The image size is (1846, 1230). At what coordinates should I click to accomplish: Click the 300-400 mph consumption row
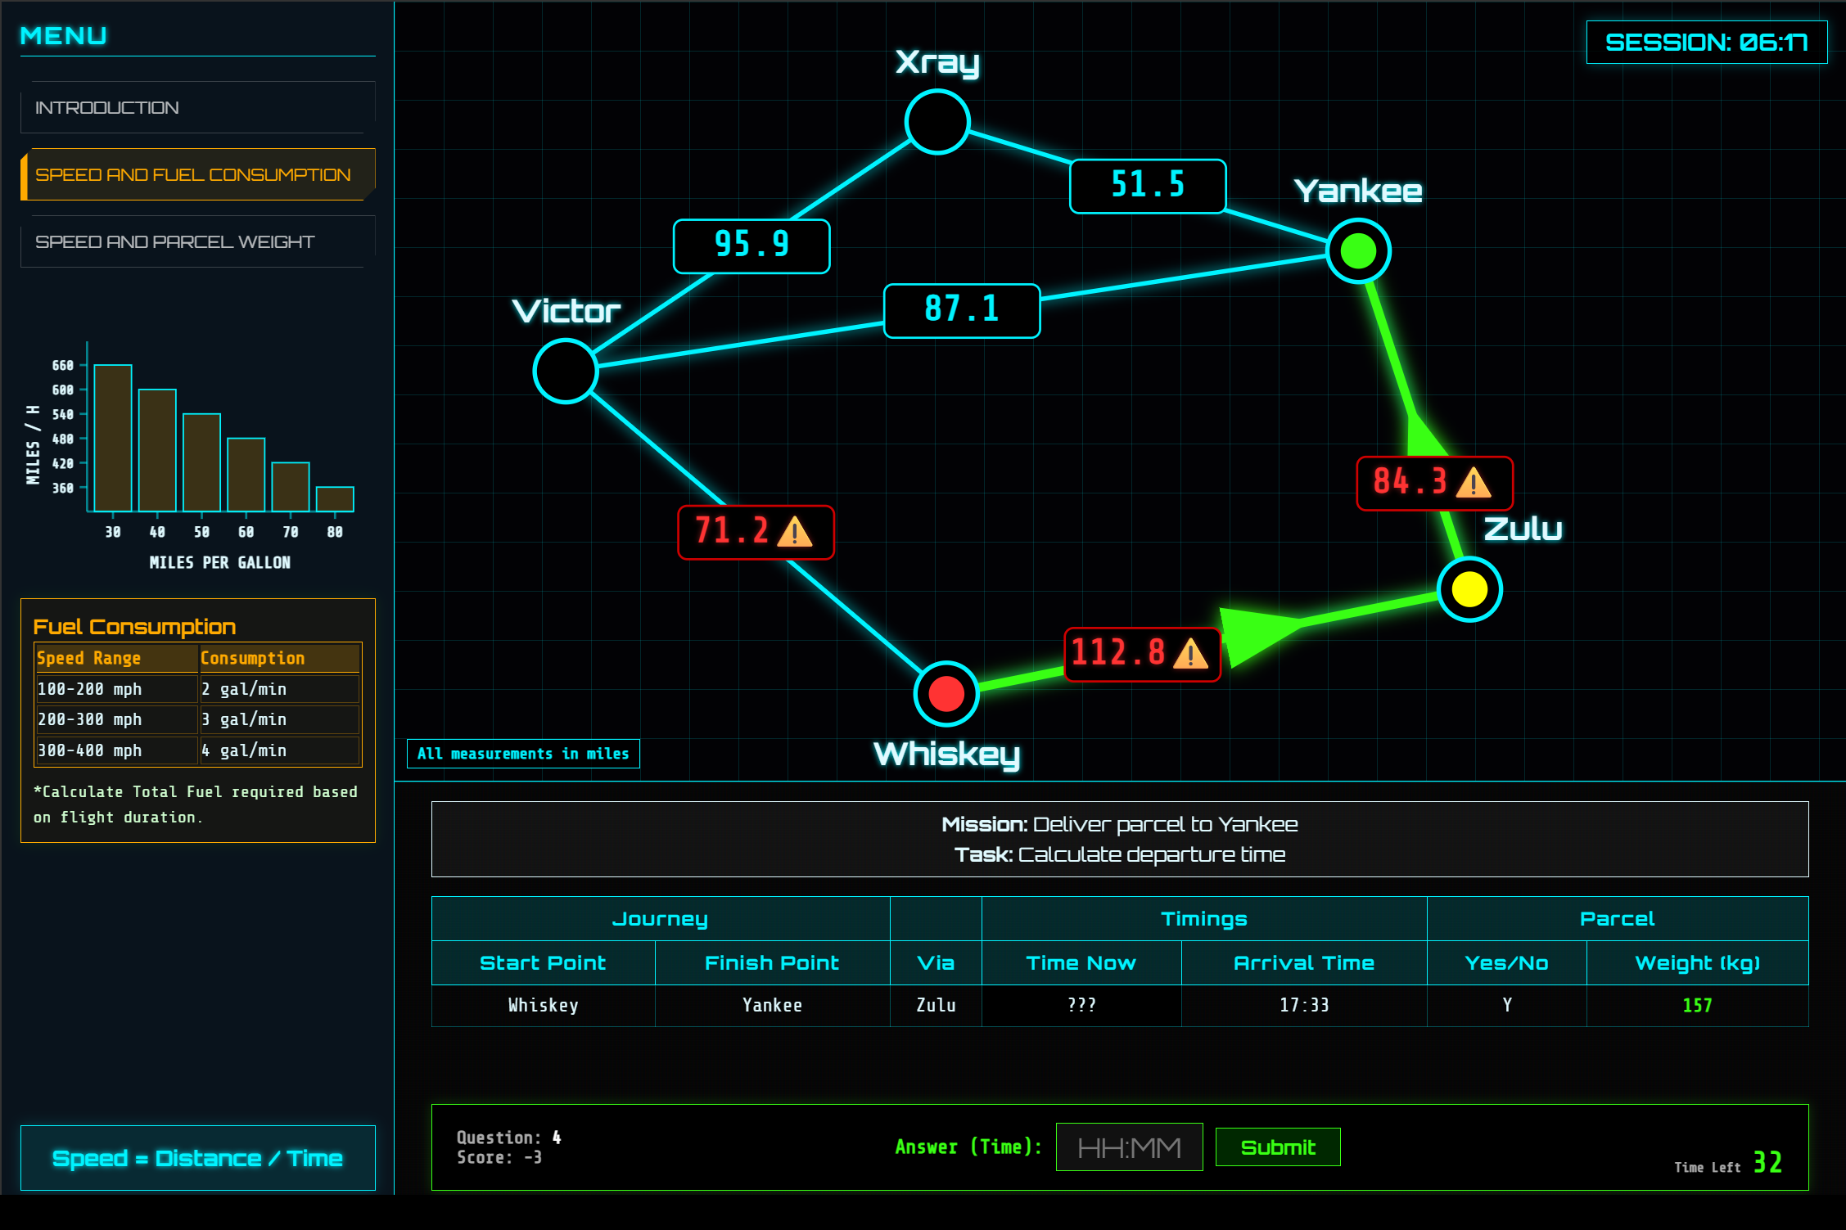point(197,750)
